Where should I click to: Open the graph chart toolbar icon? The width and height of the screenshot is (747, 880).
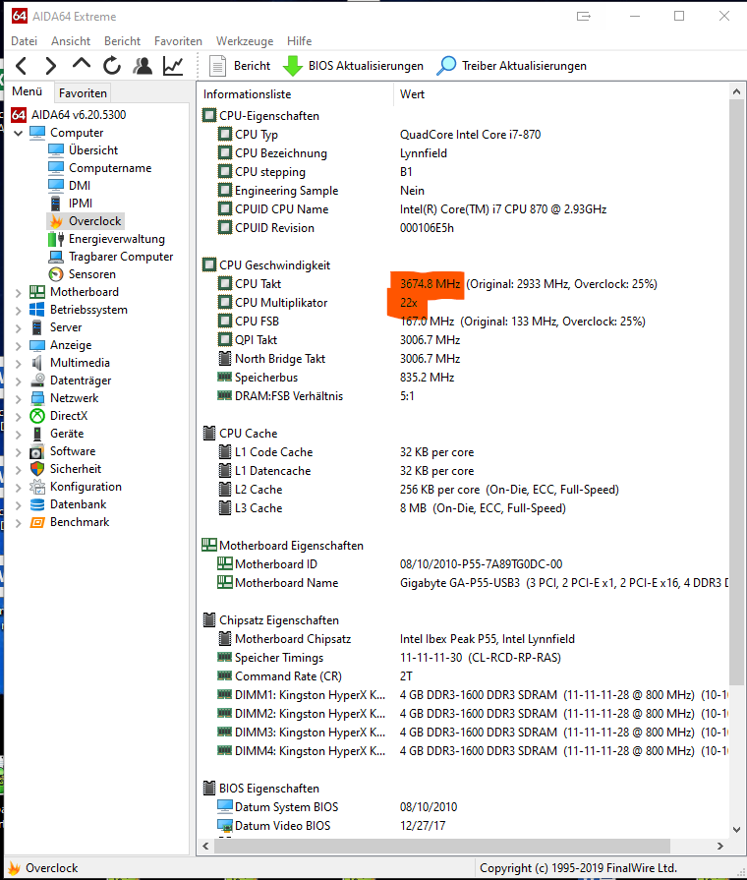(173, 66)
